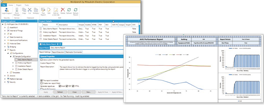
Task: Expand the Templates node in Project Explorer
Action: point(8,72)
